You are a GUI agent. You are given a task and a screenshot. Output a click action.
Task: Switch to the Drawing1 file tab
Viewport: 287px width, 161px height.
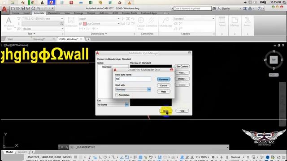(x=39, y=39)
